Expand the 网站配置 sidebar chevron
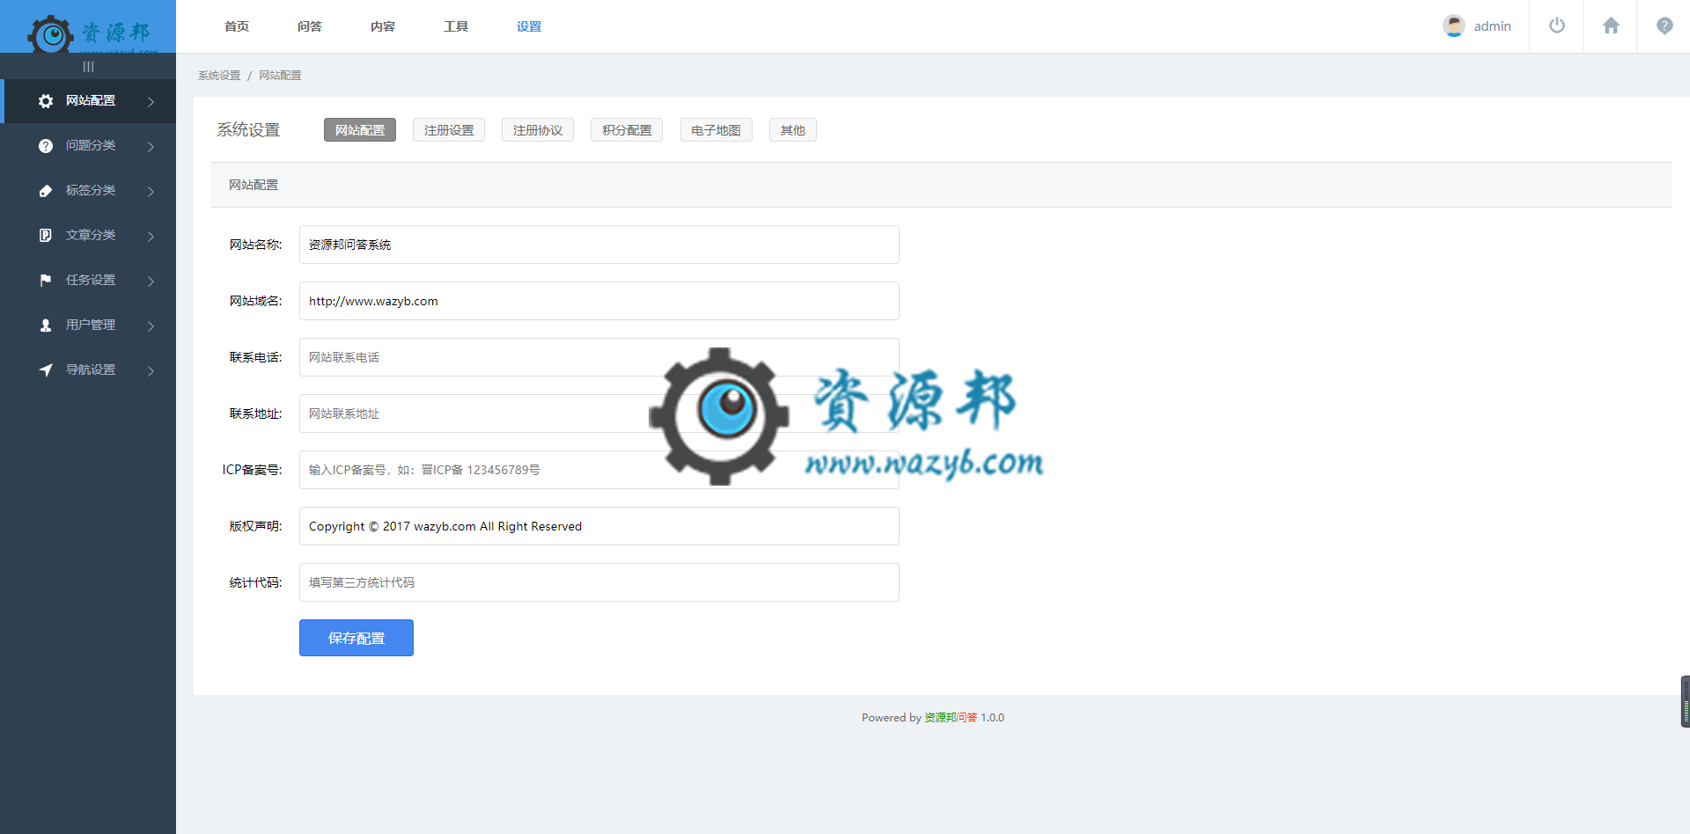Viewport: 1690px width, 834px height. pyautogui.click(x=151, y=102)
